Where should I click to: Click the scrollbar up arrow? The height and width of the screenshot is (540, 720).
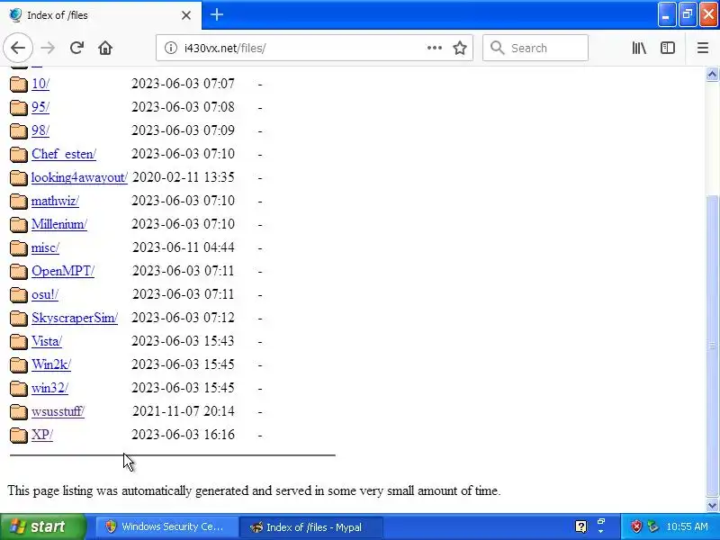tap(712, 74)
